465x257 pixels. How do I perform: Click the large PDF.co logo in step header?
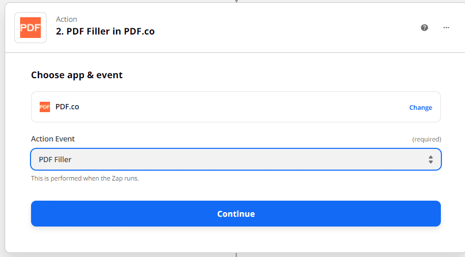coord(30,27)
